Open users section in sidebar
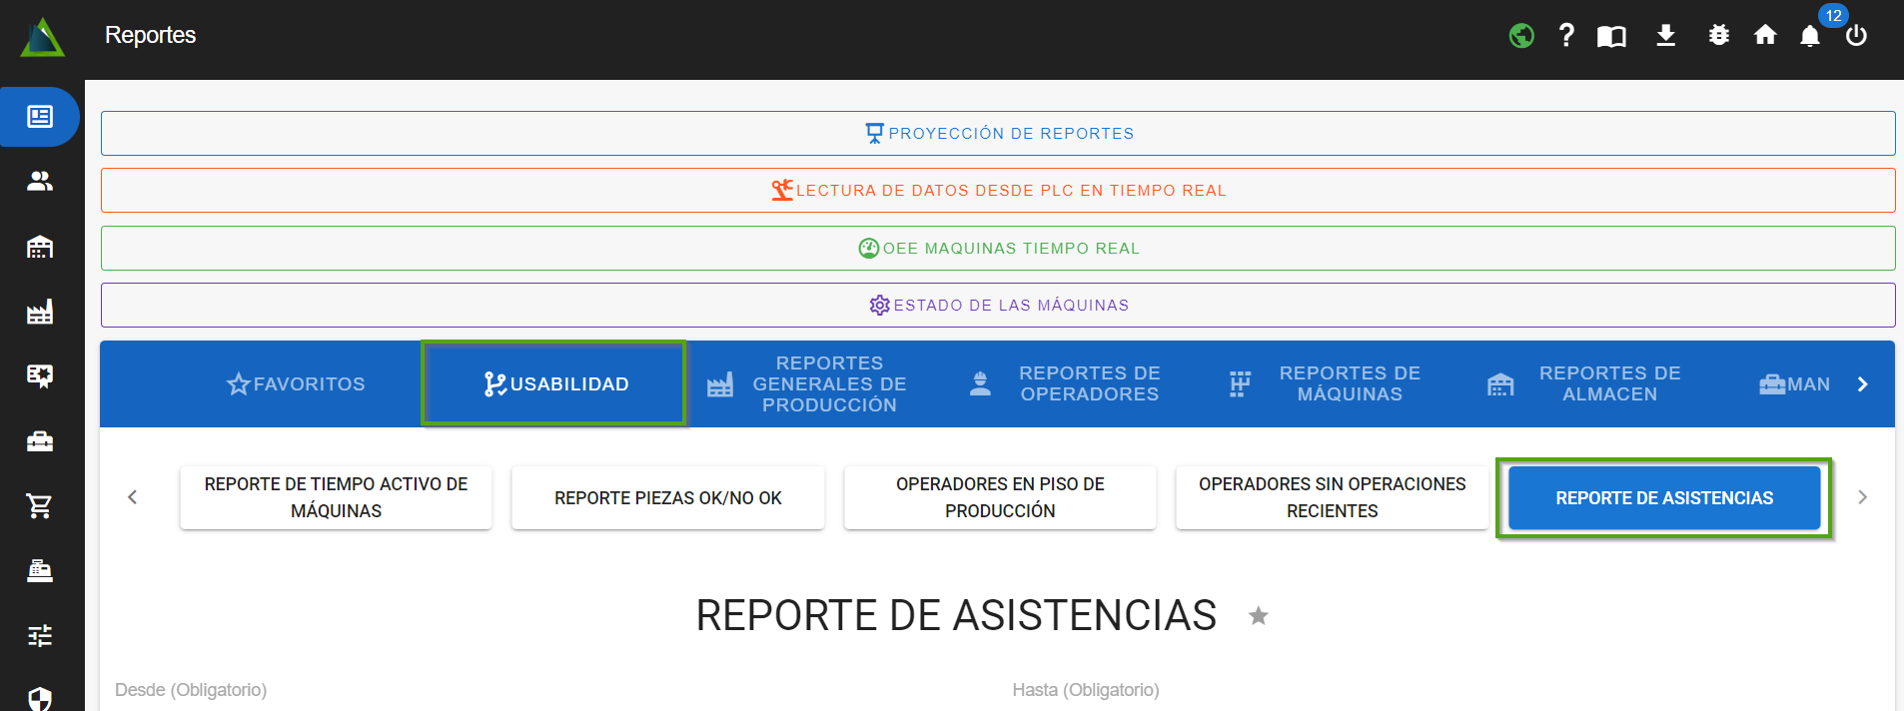 pos(40,181)
